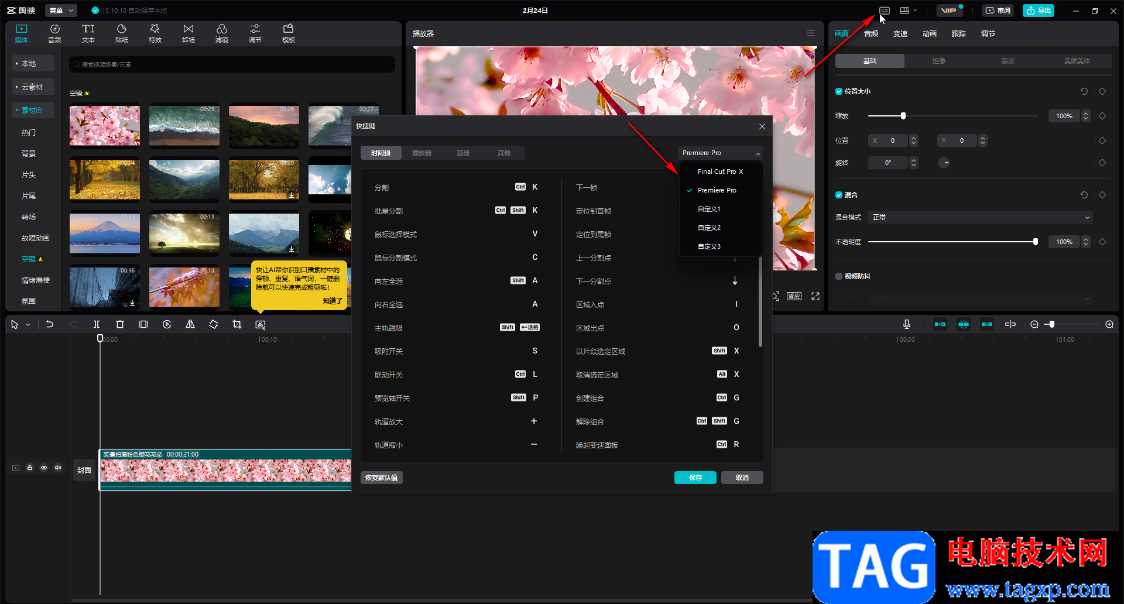Screen dimensions: 1124x604
Task: Click the split clip tool in timeline toolbar
Action: 97,324
